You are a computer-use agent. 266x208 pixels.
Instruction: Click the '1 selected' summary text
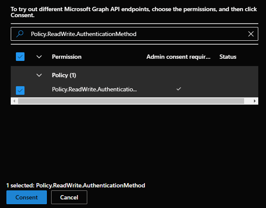tap(76, 185)
